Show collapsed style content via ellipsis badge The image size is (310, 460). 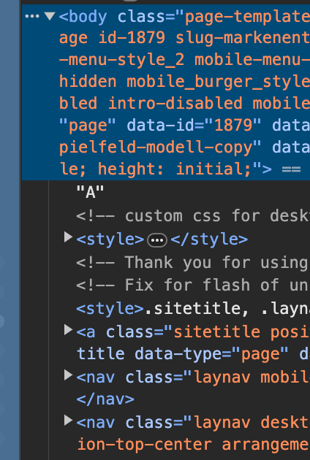[x=157, y=240]
